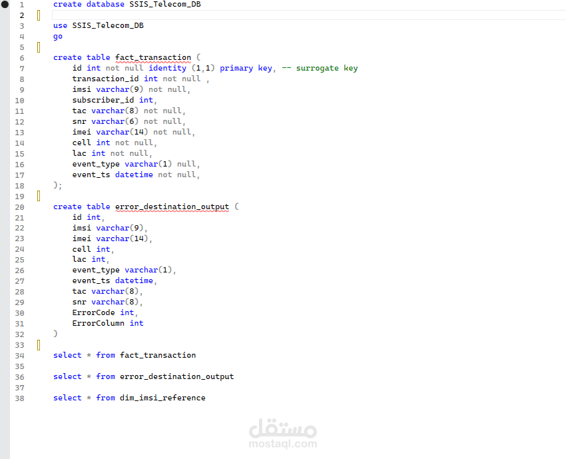Click the 'transaction_id int not null' line

coord(137,79)
